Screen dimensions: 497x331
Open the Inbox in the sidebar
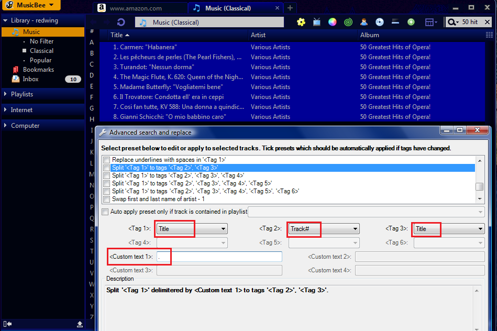click(x=30, y=79)
